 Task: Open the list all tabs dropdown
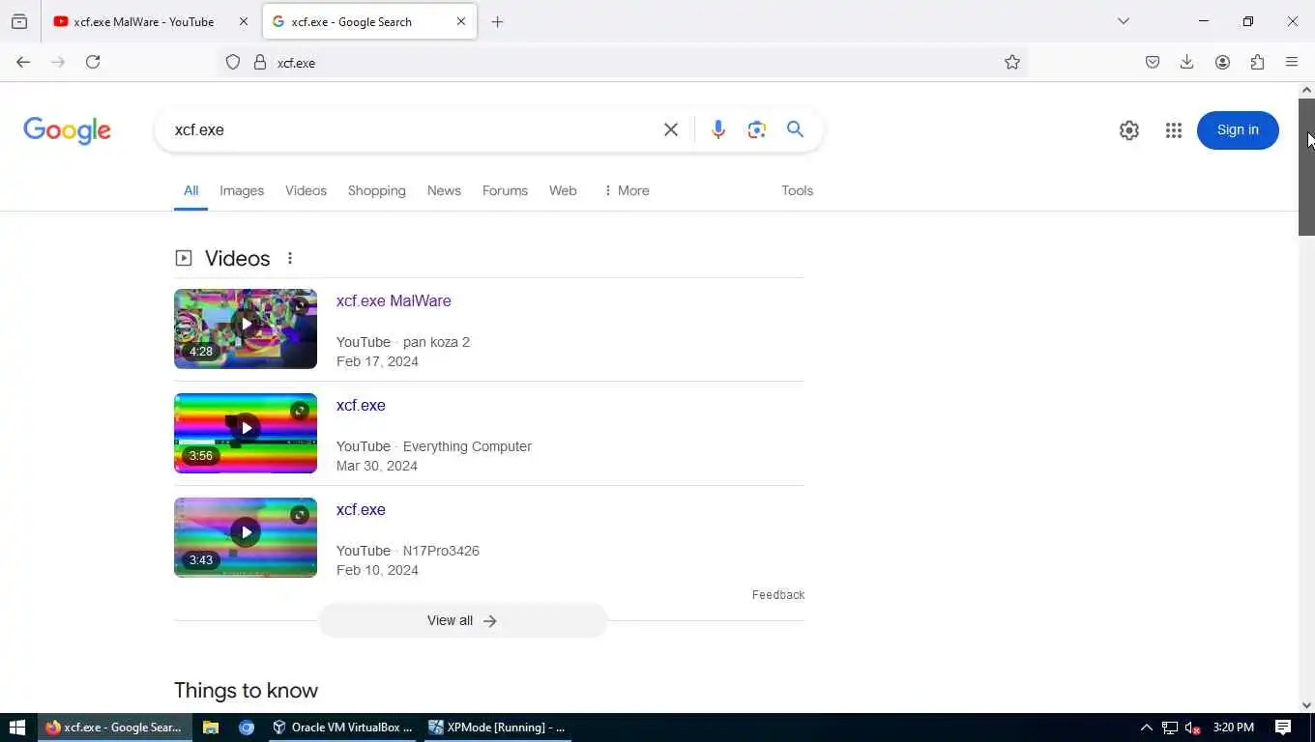click(x=1123, y=21)
